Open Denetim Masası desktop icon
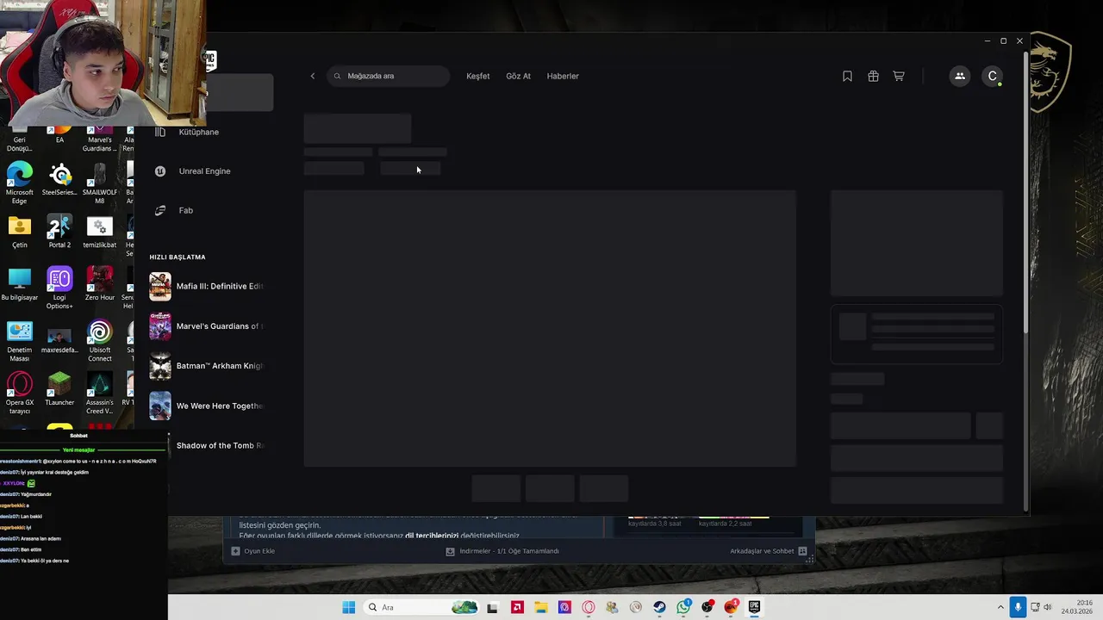 coord(19,341)
